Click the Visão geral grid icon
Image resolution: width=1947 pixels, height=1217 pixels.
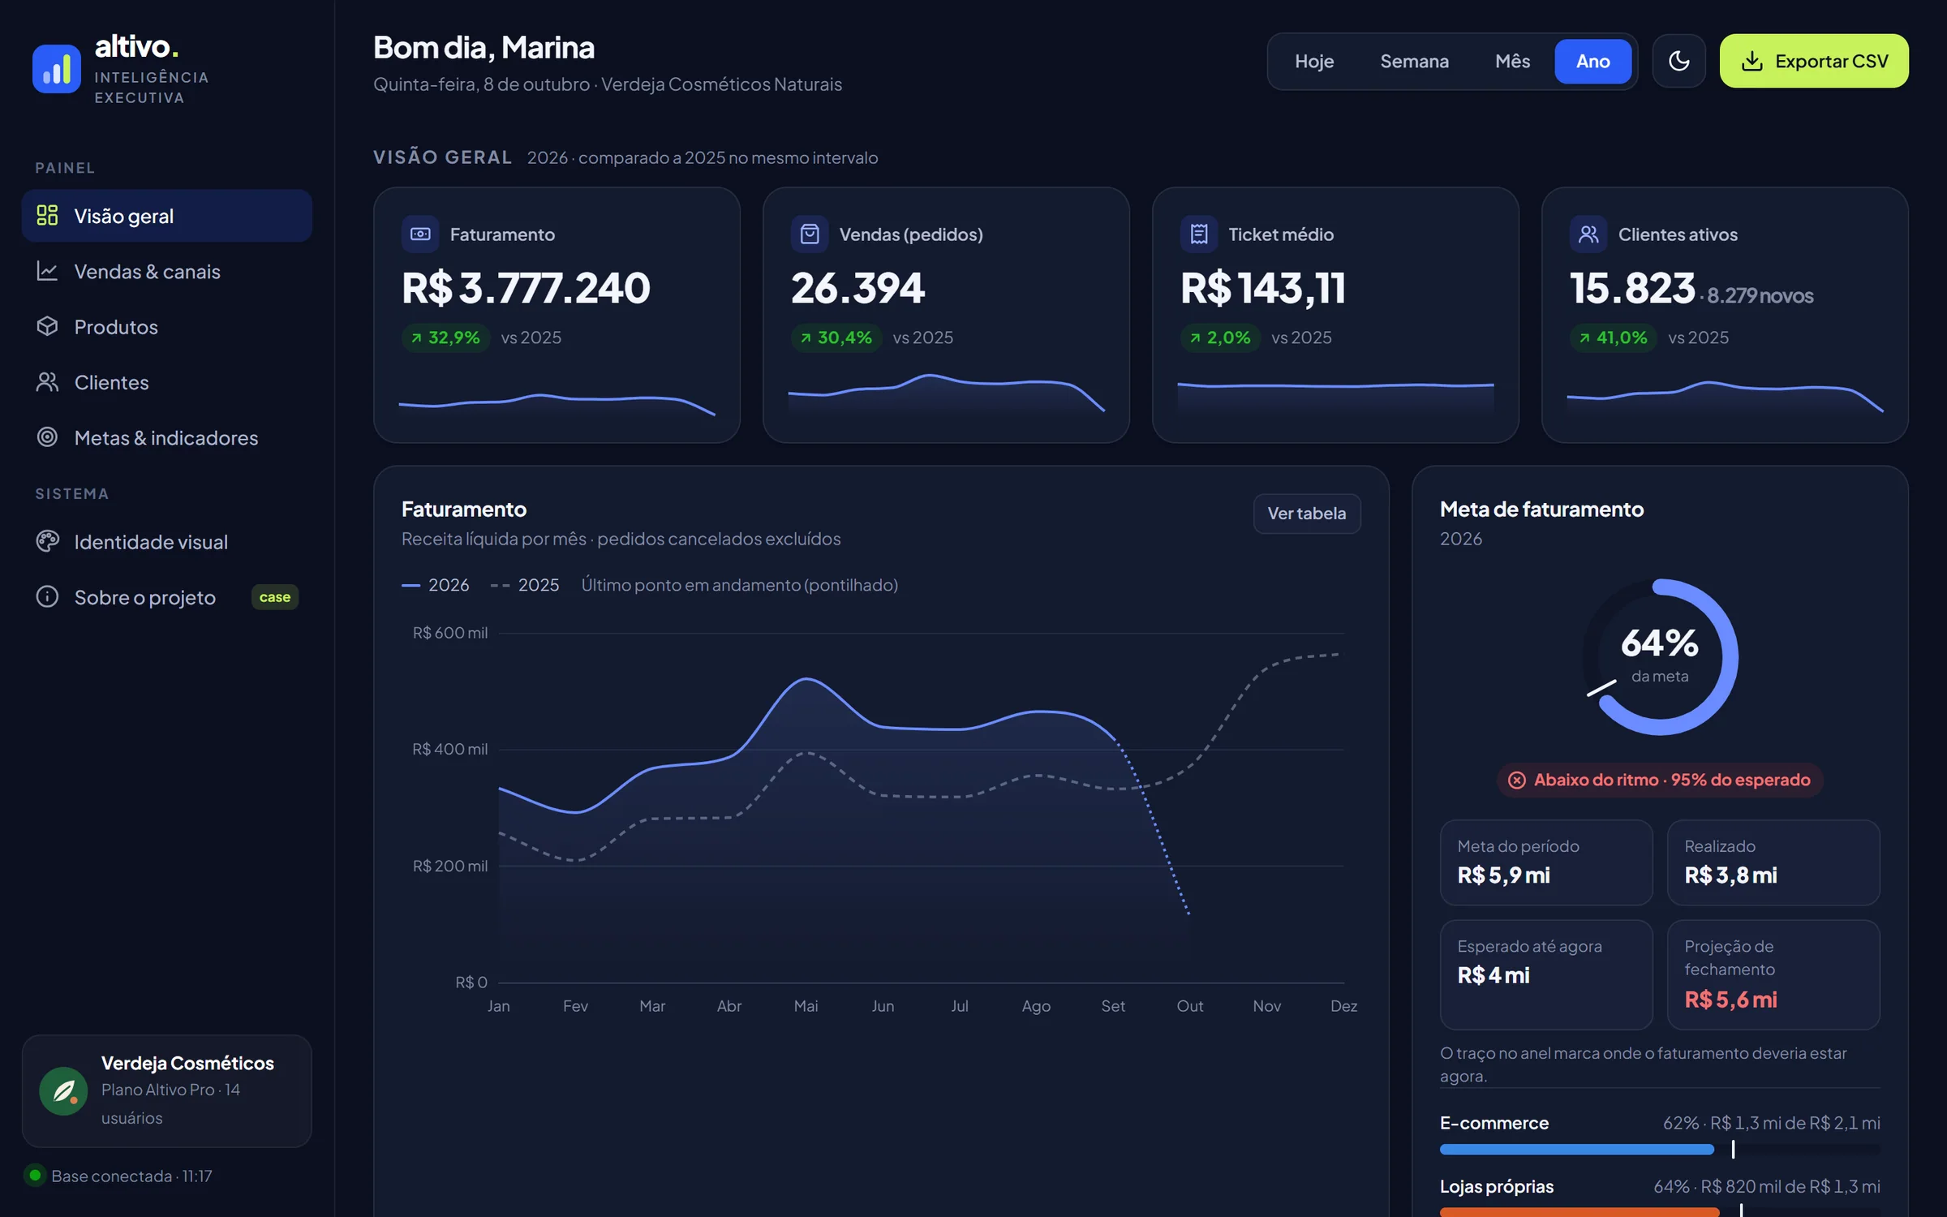(47, 215)
